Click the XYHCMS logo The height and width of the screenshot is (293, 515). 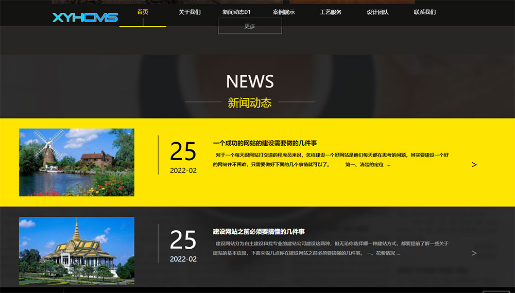click(x=85, y=18)
